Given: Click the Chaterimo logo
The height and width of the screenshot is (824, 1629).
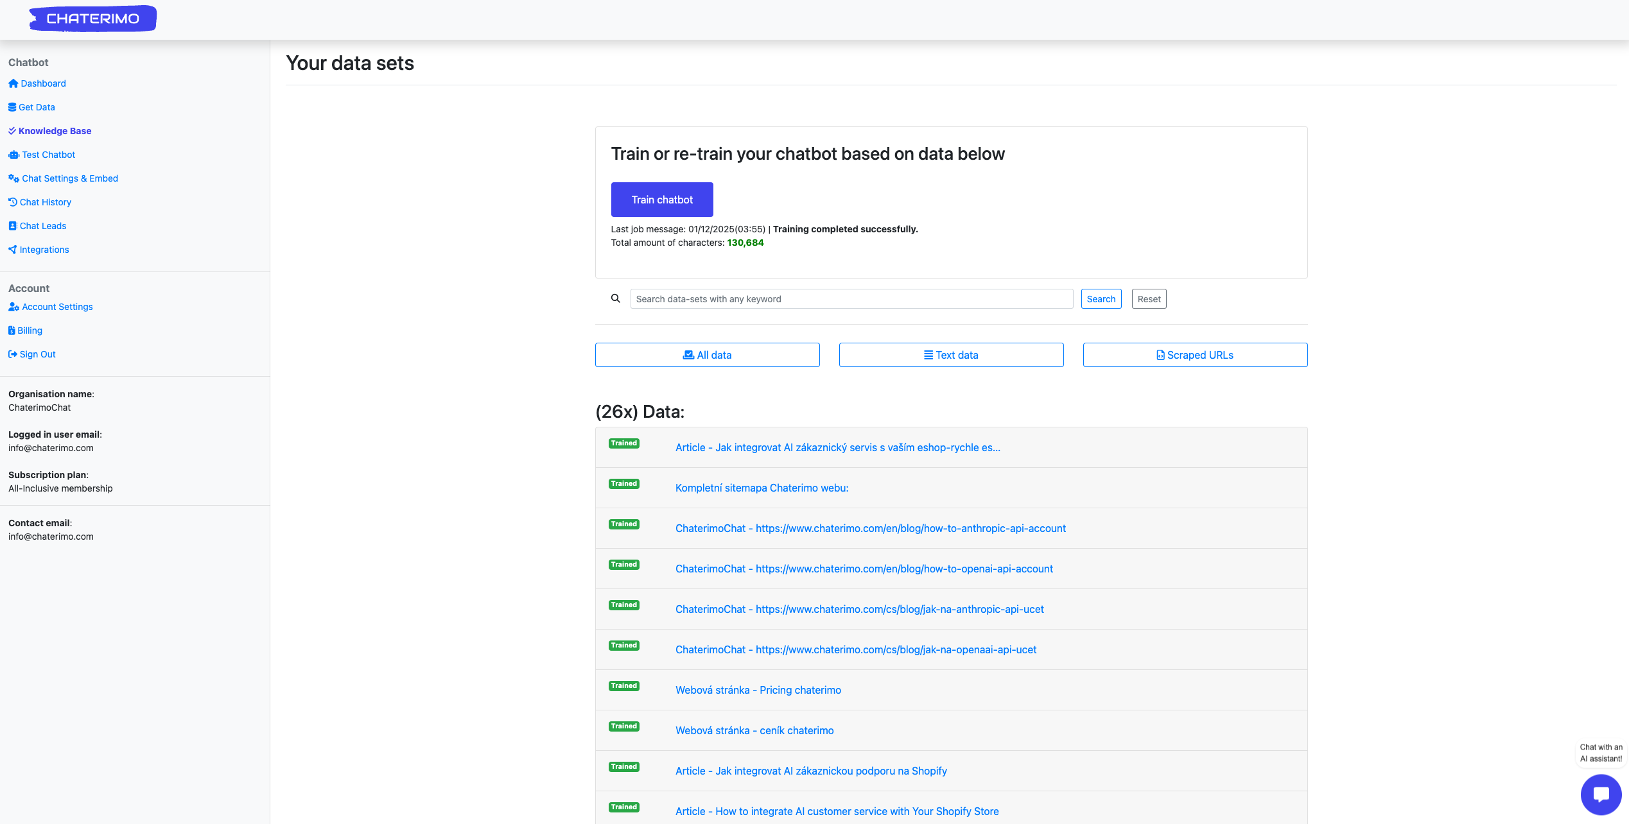Looking at the screenshot, I should tap(93, 19).
